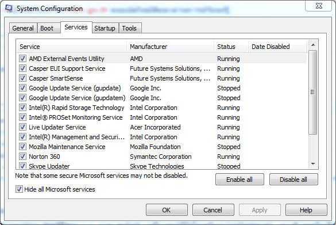Click the Enable all button
This screenshot has width=336, height=225.
(240, 180)
